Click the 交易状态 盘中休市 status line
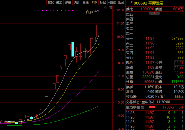The image size is (185, 130). [148, 102]
